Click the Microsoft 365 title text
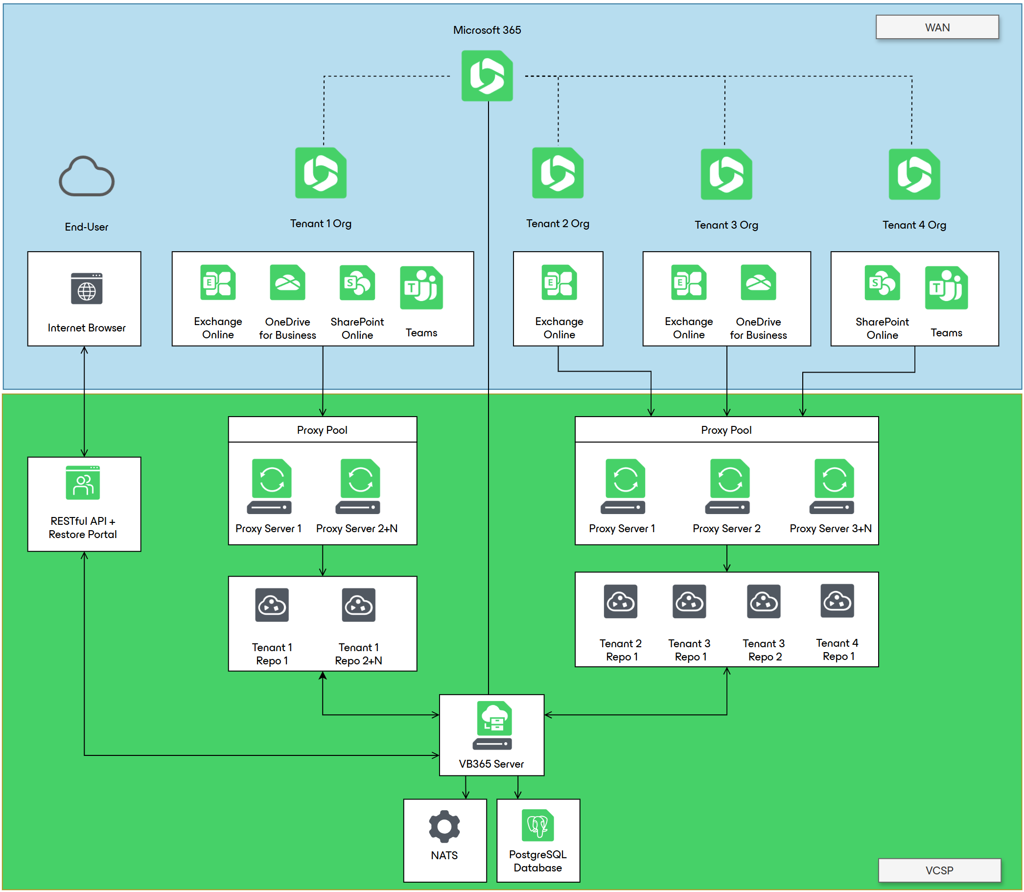Image resolution: width=1024 pixels, height=892 pixels. [x=487, y=30]
